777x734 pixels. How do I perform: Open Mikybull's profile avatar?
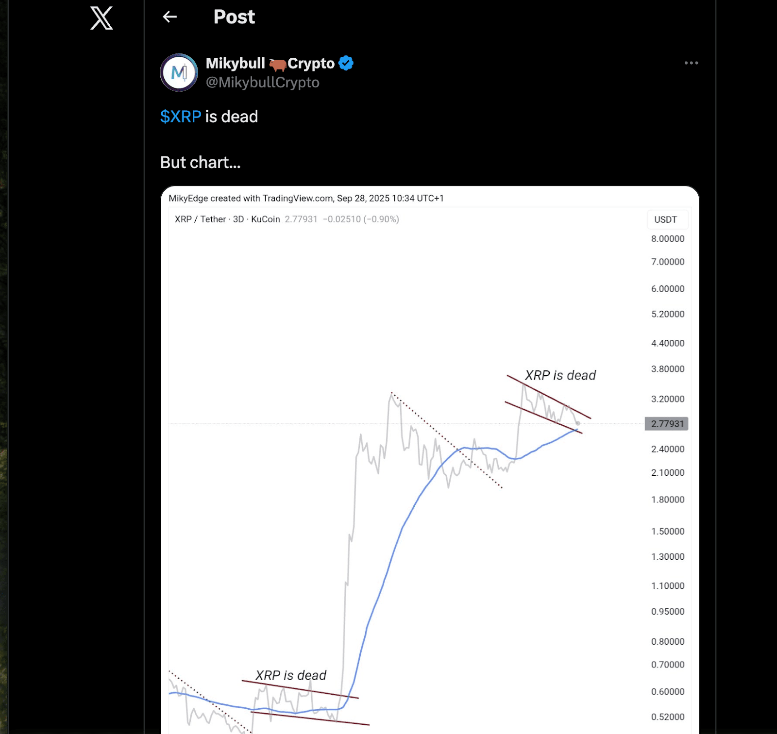tap(179, 73)
